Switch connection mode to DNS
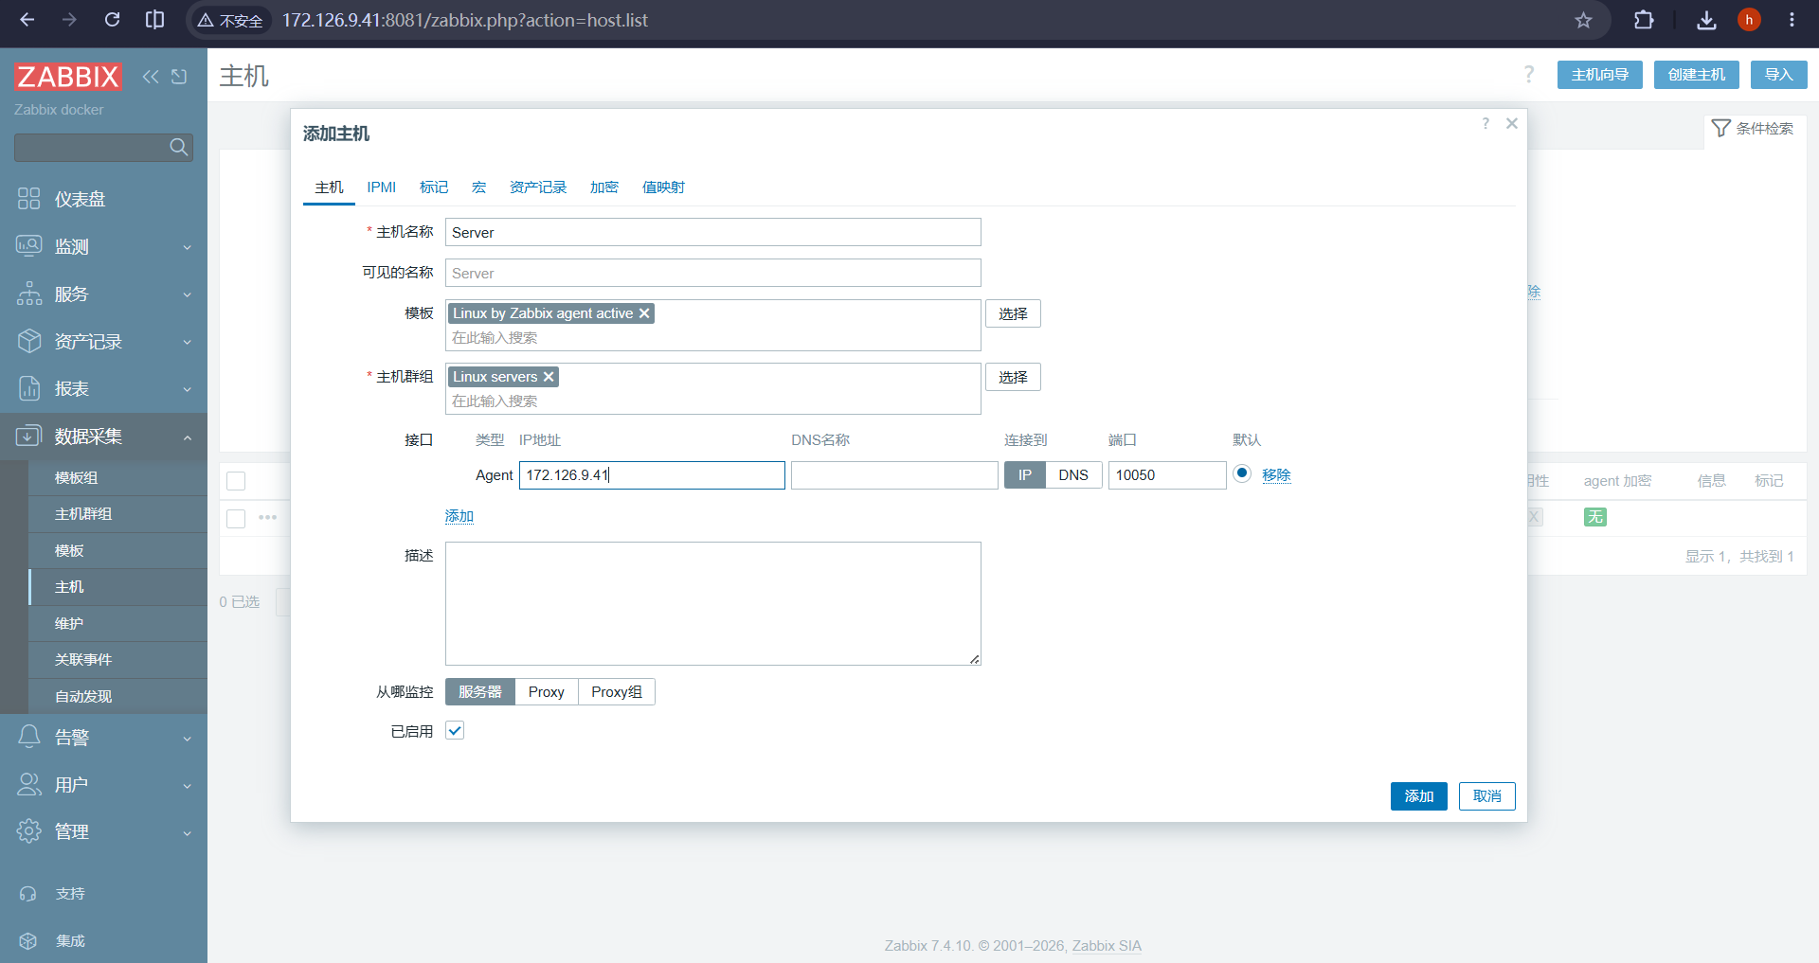1819x963 pixels. tap(1073, 475)
